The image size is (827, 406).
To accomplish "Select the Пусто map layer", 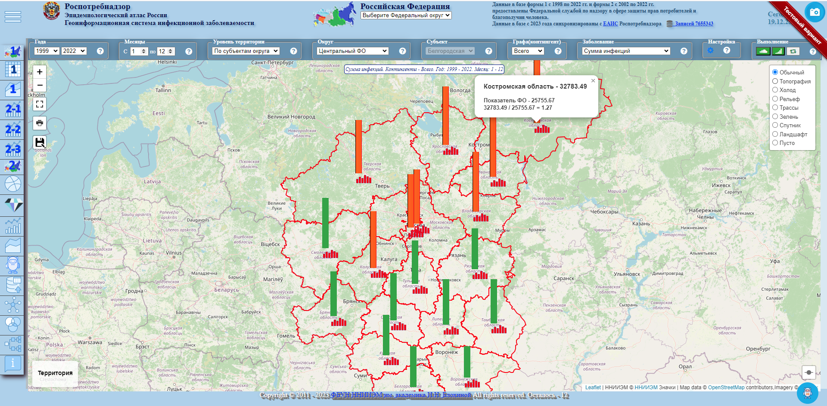I will [x=775, y=143].
